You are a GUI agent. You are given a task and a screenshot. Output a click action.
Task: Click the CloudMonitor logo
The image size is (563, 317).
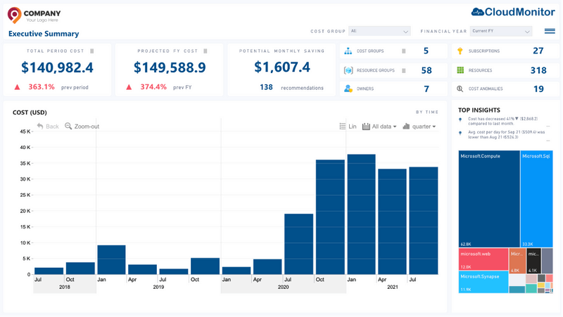coord(513,12)
